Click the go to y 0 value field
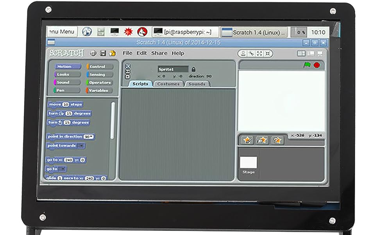 82,160
